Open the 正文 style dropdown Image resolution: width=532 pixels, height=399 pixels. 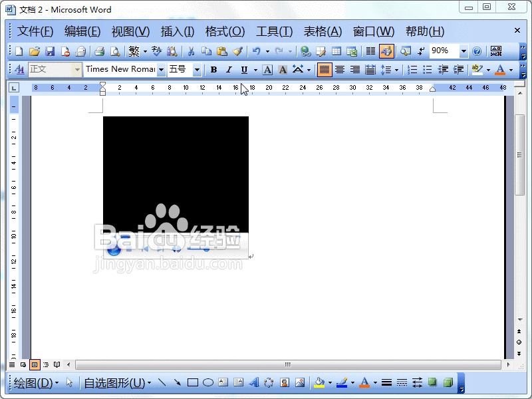77,70
